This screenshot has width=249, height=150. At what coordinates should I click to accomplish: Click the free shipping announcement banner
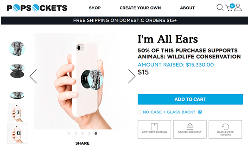pos(125,21)
